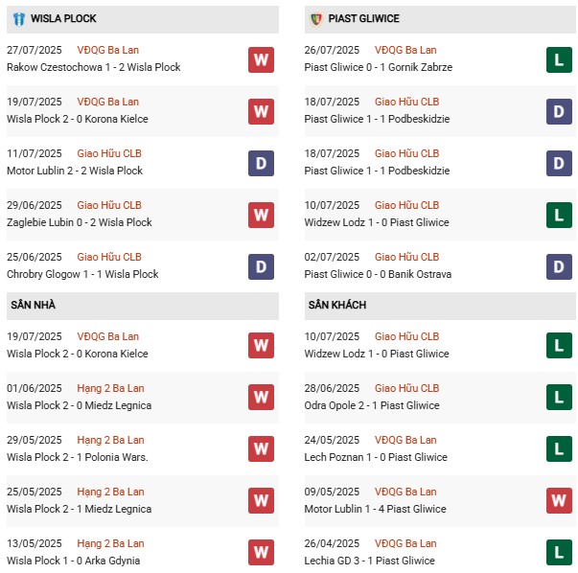The width and height of the screenshot is (578, 573).
Task: Click W badge for Motor Lublin 1-4 match
Action: coord(559,501)
